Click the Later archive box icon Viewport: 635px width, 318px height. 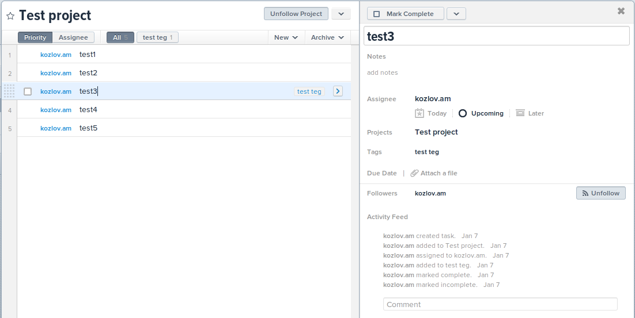pos(520,113)
